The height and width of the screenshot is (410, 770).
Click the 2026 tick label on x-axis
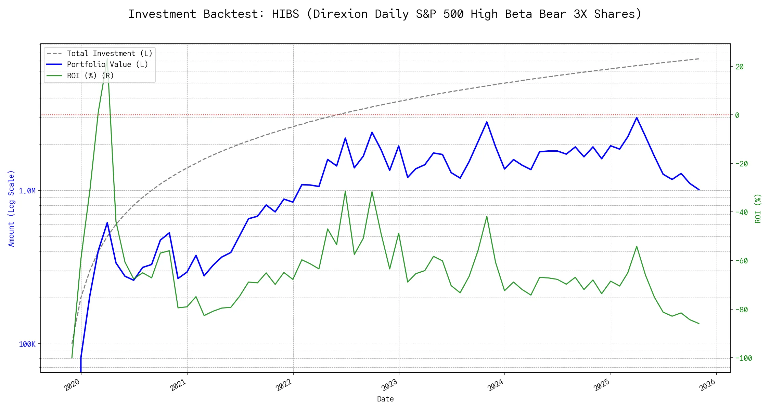point(708,385)
